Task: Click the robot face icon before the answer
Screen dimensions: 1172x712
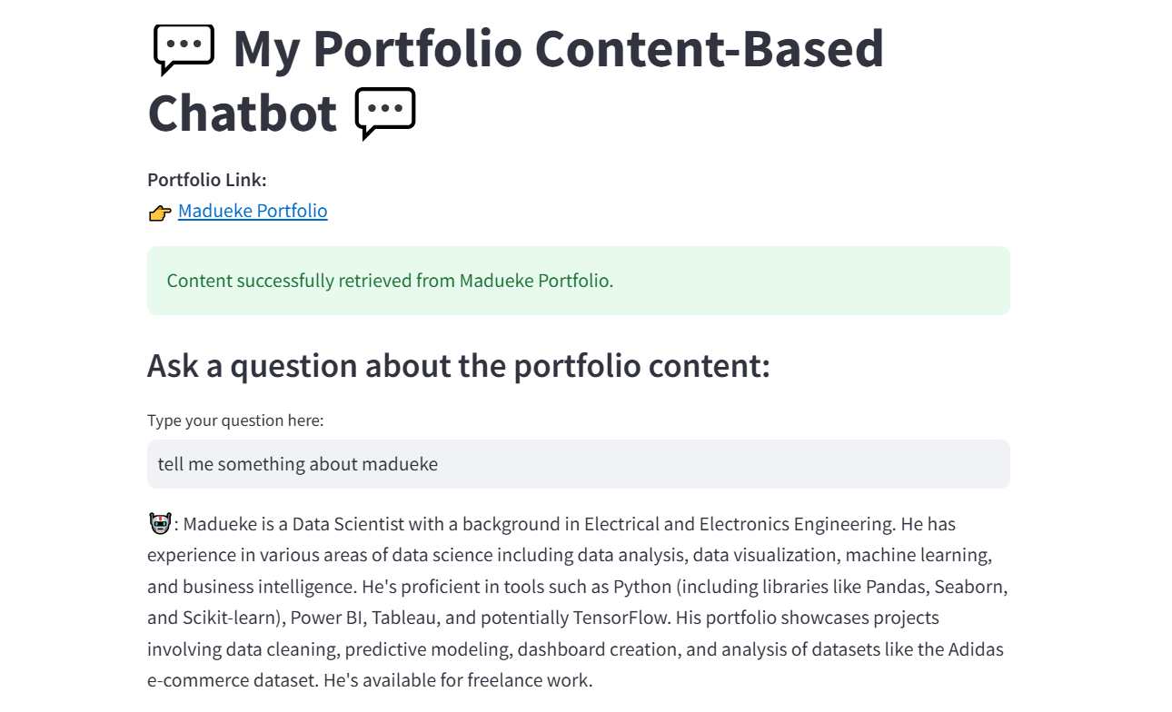Action: coord(160,524)
